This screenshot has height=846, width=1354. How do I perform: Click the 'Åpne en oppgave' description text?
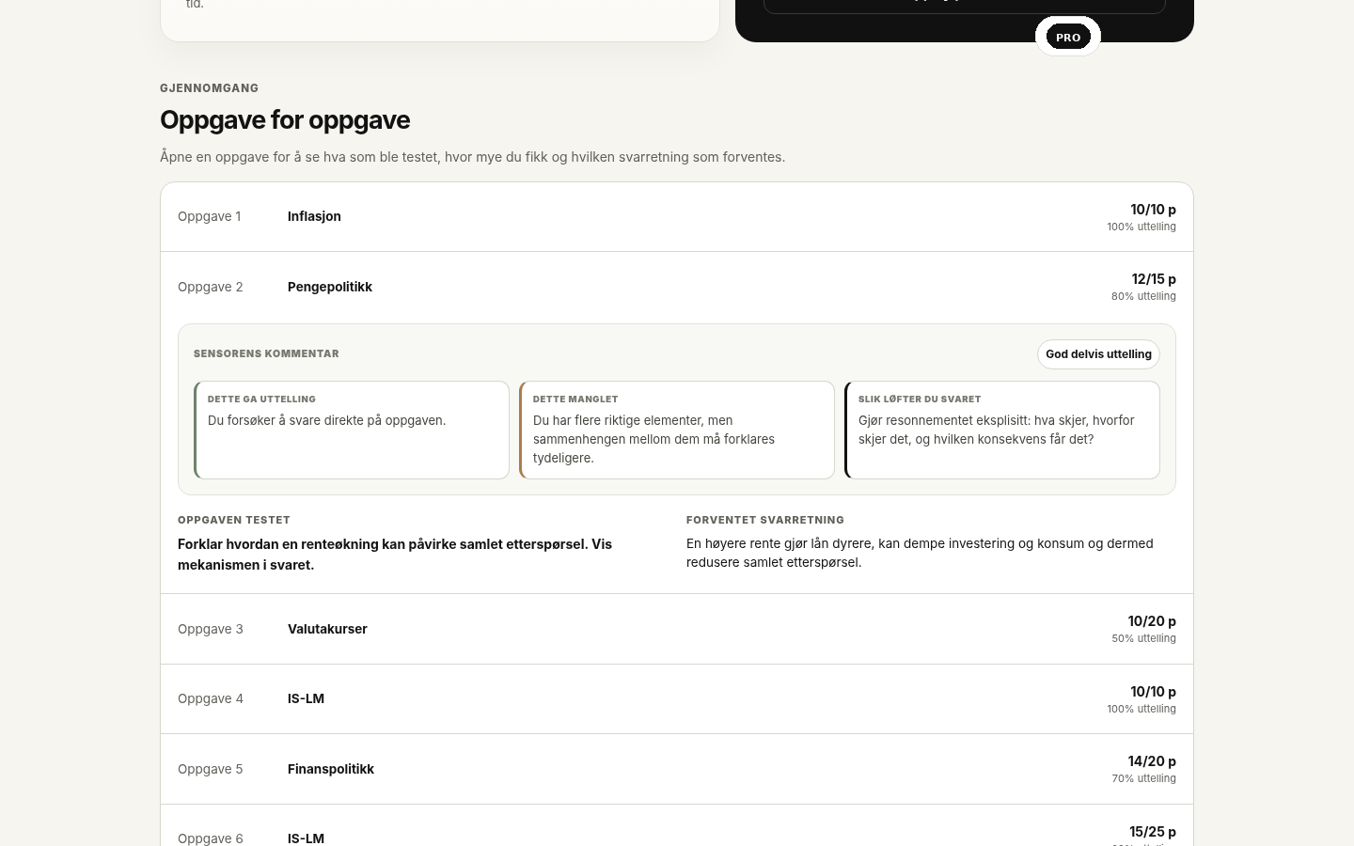pos(472,157)
